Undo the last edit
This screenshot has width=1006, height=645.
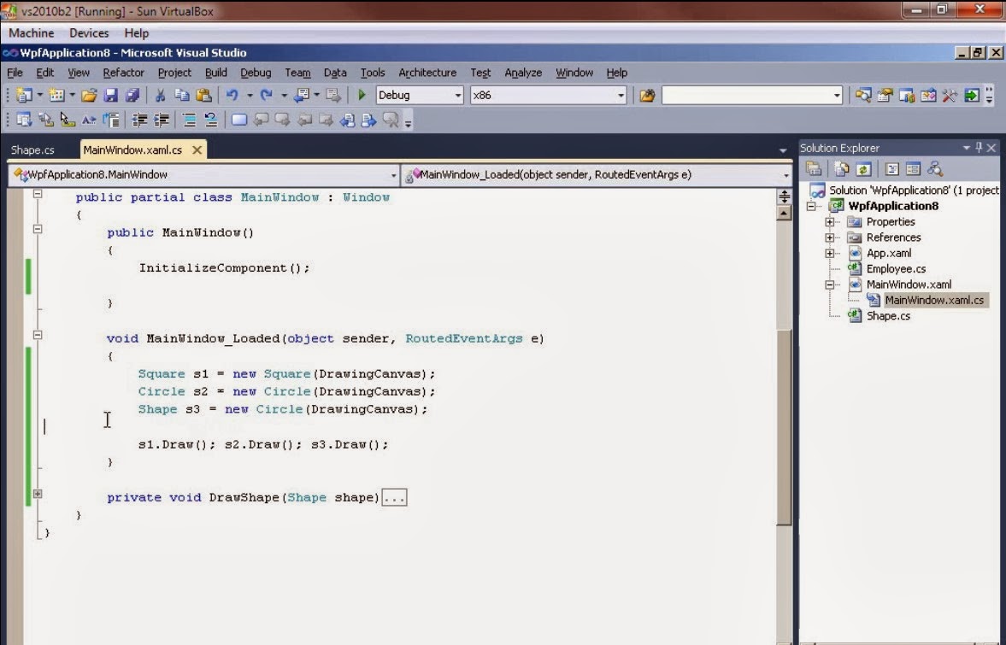(232, 96)
